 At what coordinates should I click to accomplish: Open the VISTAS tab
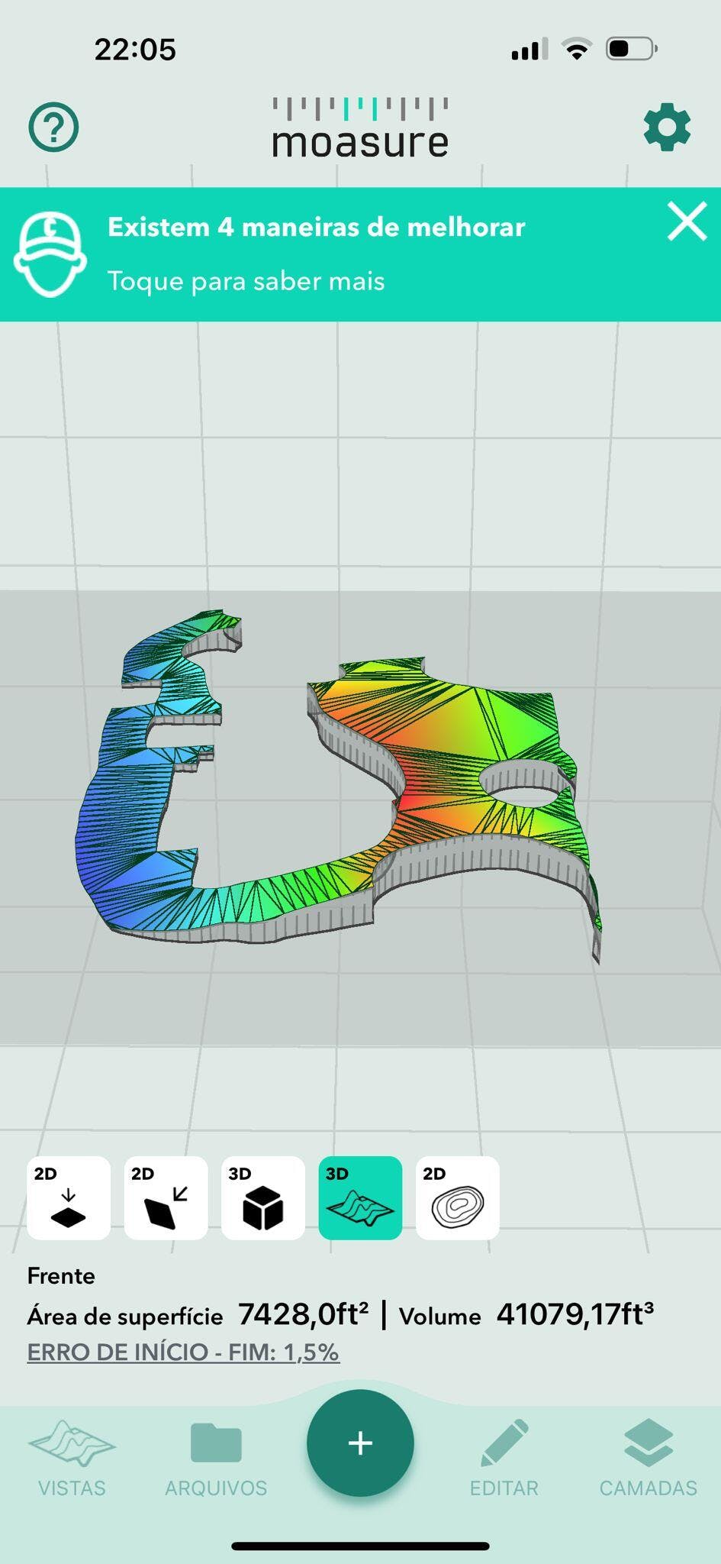72,1458
